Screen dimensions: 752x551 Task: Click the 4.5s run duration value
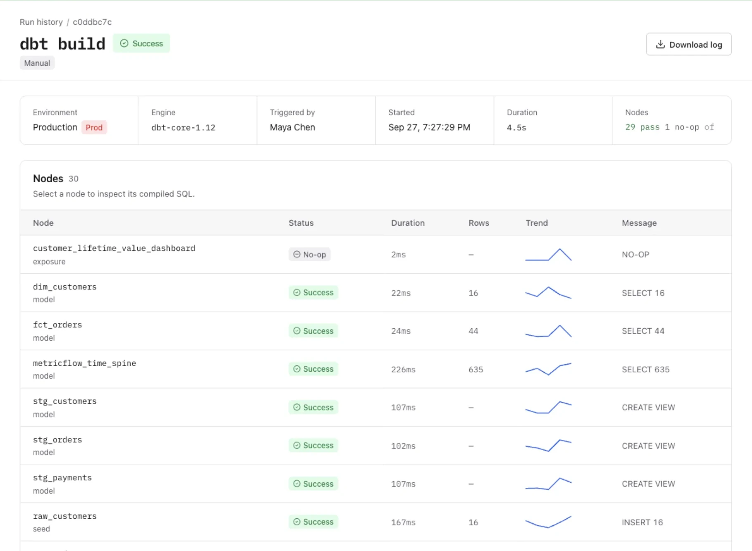[x=516, y=127]
